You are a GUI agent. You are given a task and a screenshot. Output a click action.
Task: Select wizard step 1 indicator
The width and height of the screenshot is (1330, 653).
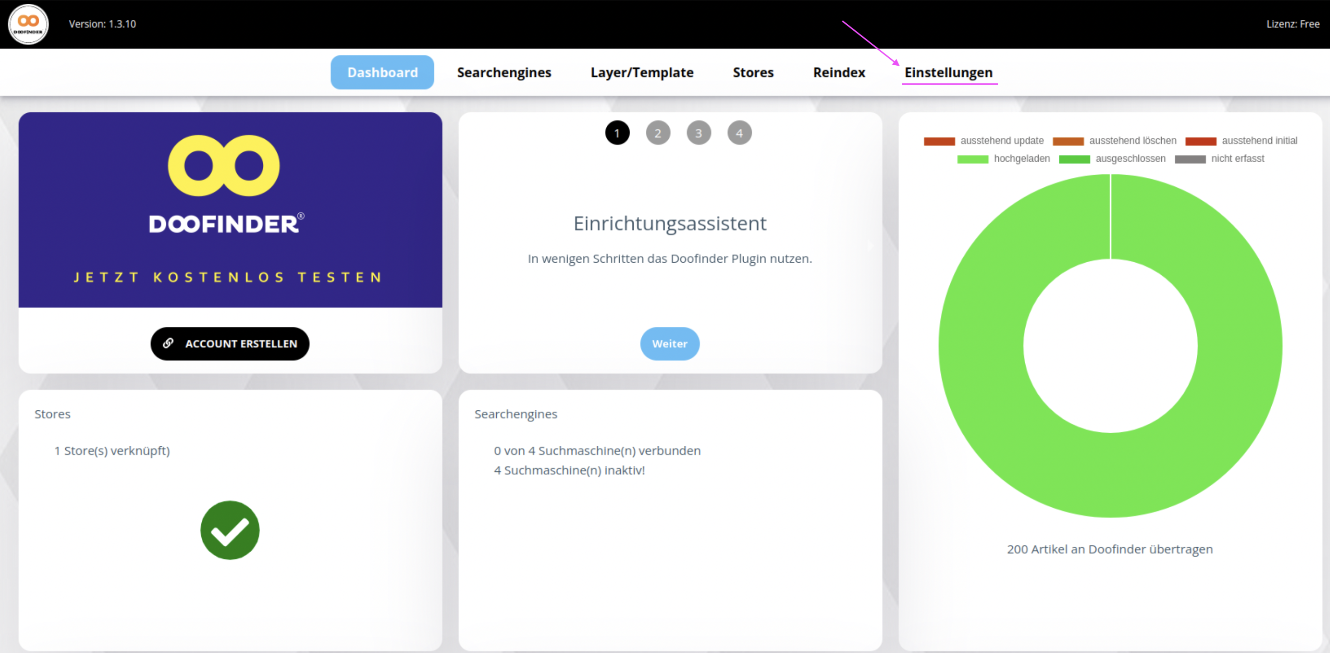pyautogui.click(x=617, y=133)
